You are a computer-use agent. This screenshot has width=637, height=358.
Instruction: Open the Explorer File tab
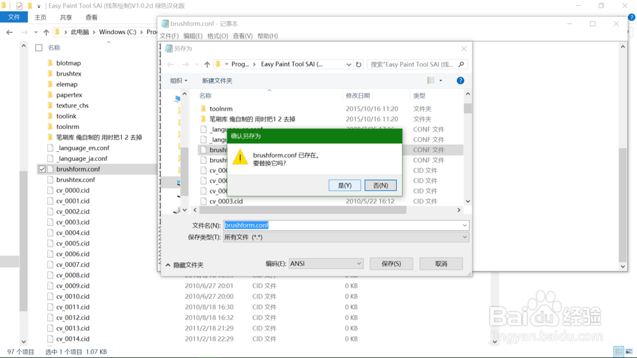click(x=14, y=17)
